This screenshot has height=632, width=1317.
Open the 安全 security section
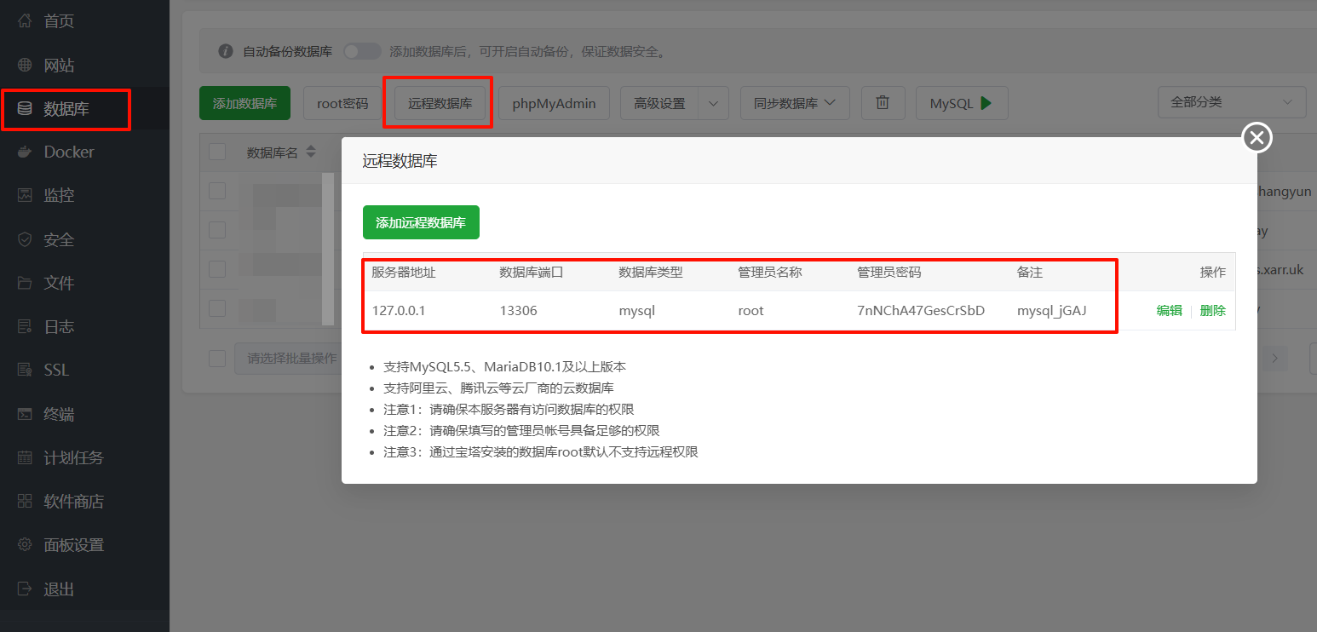(x=56, y=238)
